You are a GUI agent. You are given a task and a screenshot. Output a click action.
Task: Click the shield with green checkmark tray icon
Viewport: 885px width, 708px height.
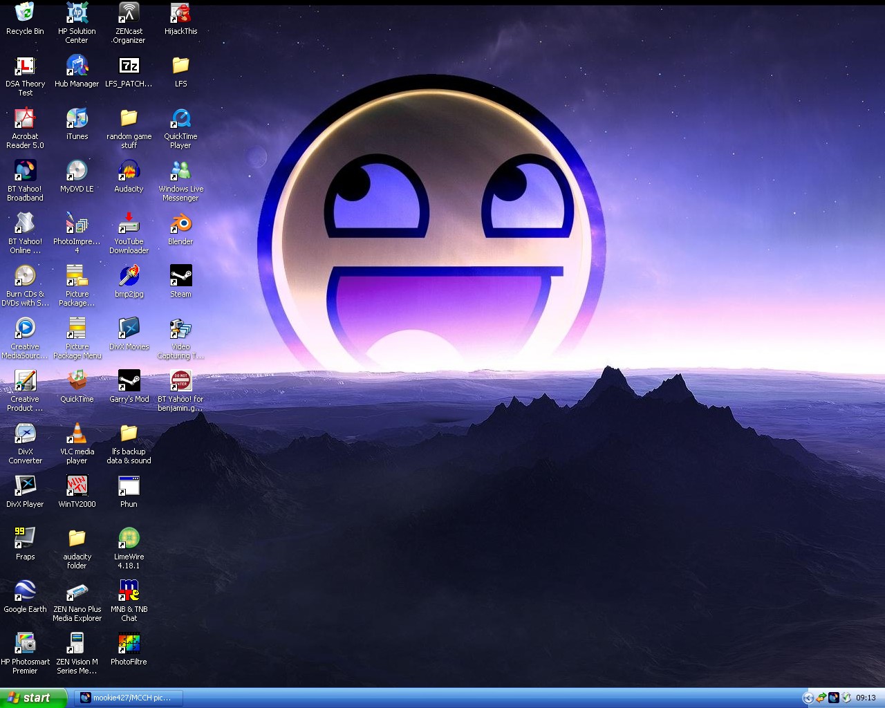pos(846,698)
